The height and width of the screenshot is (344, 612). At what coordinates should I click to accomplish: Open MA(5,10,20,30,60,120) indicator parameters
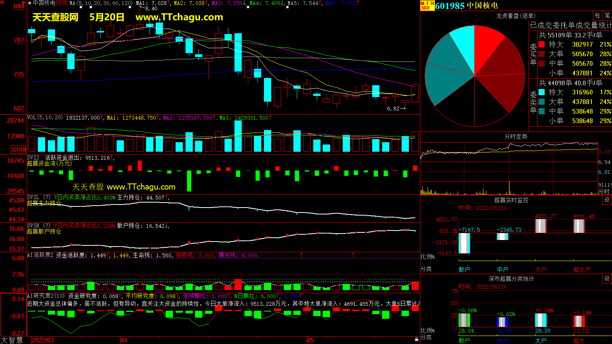[101, 3]
